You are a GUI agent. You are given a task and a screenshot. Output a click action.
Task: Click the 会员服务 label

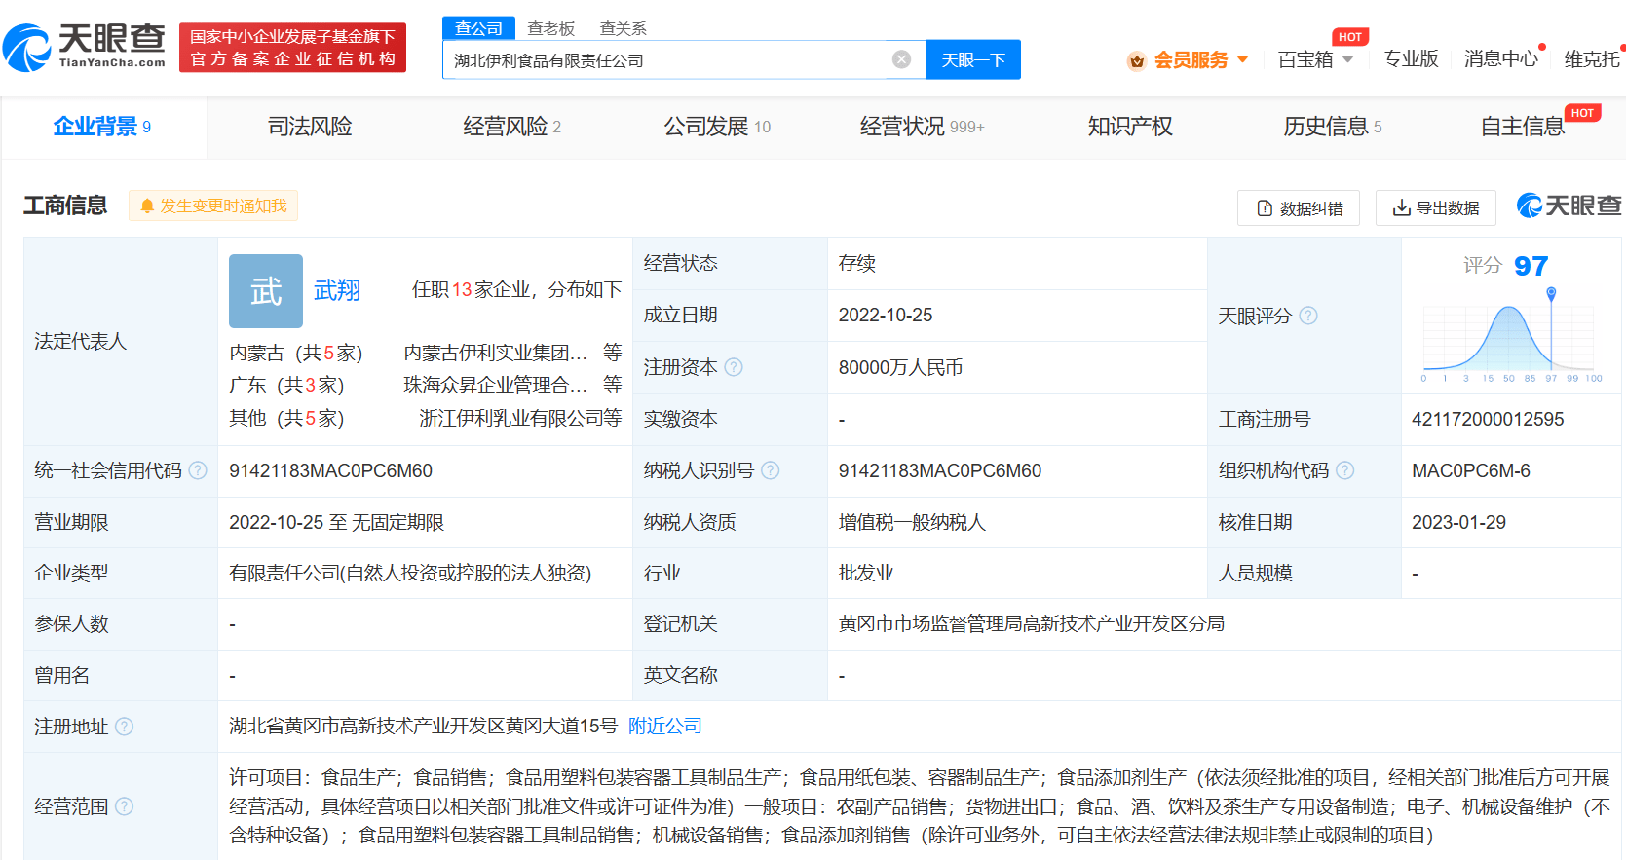point(1191,59)
